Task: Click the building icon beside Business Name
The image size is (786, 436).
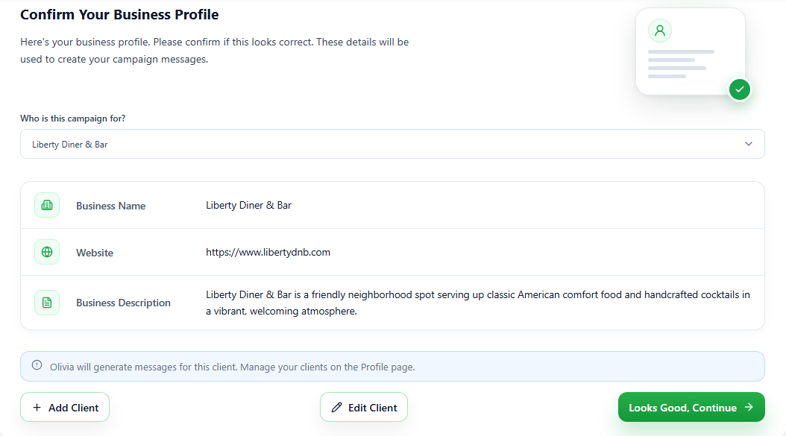Action: [x=47, y=205]
